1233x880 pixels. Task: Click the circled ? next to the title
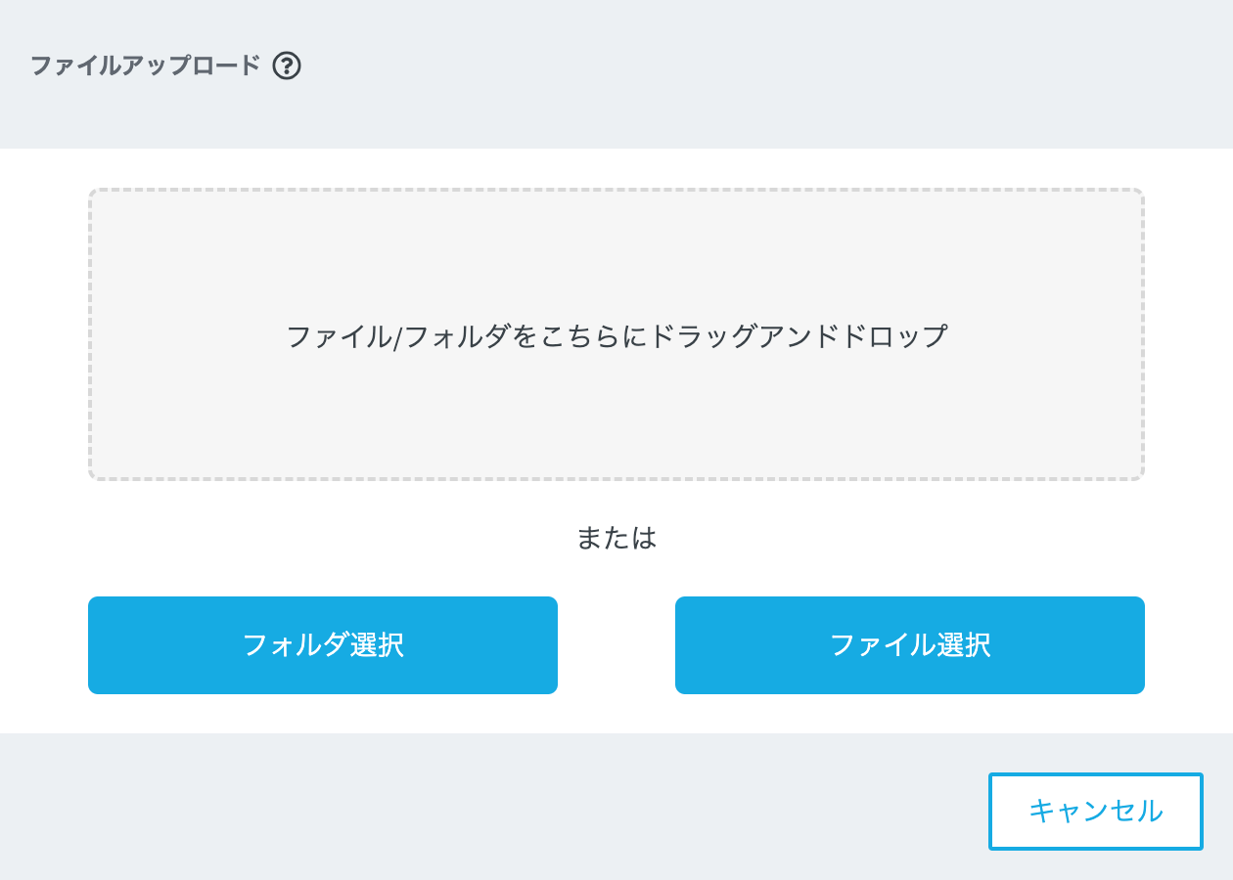(287, 66)
